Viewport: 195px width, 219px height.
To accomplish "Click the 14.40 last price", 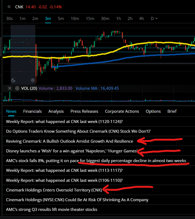I will (x=31, y=7).
